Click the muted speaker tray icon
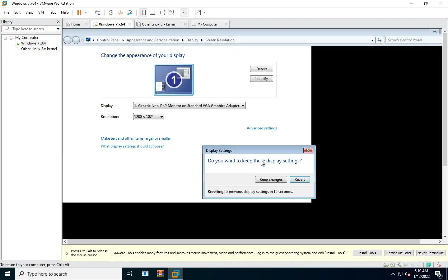The height and width of the screenshot is (280, 448). pos(408,274)
